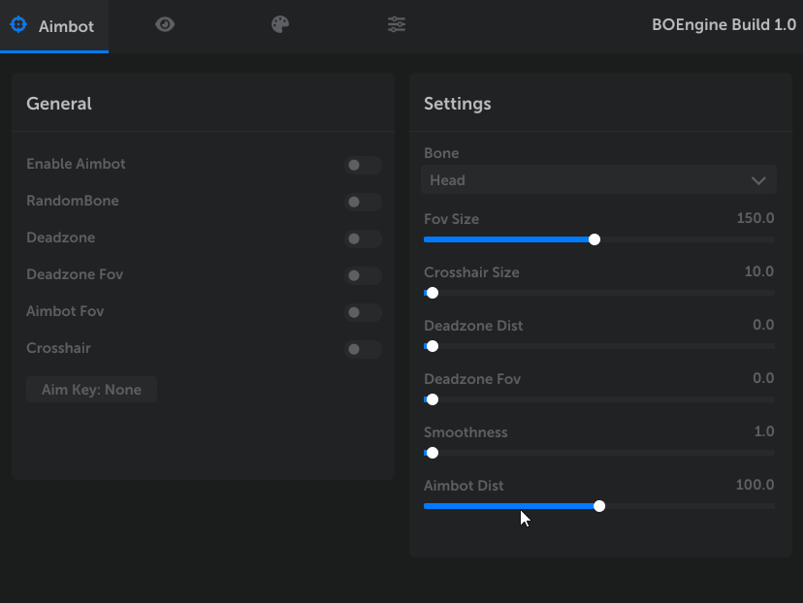Toggle the Crosshair switch

[x=363, y=349]
